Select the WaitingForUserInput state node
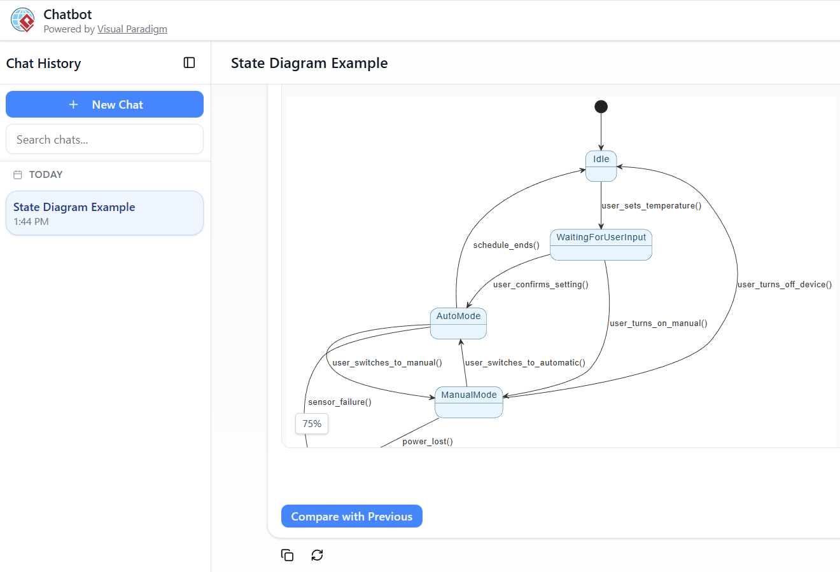The width and height of the screenshot is (840, 572). point(601,244)
